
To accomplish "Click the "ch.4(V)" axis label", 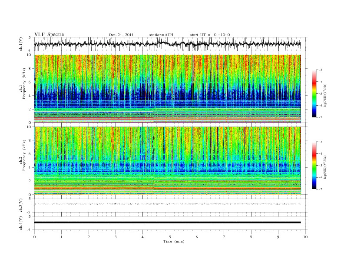I will tap(20, 223).
